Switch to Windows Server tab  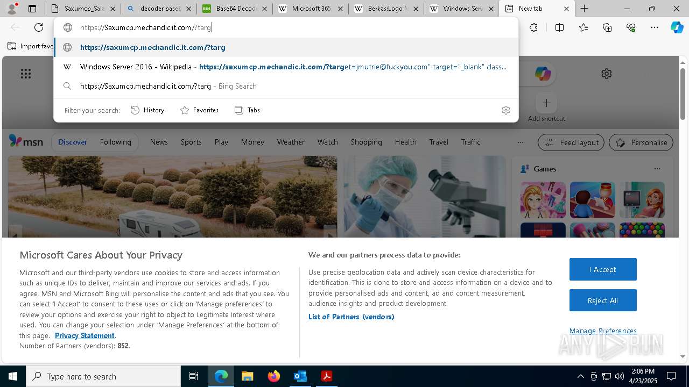462,9
